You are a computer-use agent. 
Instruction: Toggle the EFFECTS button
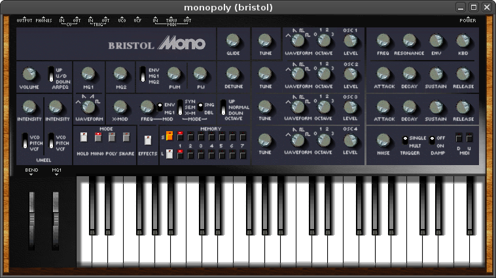click(148, 140)
